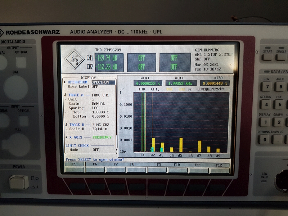Select the F10 softkey on screen

(177, 165)
